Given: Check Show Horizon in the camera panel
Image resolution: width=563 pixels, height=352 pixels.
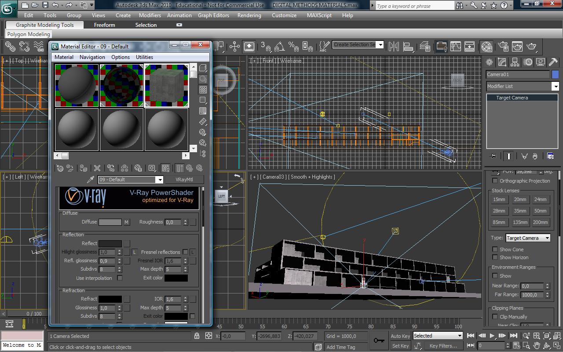Looking at the screenshot, I should (x=495, y=257).
